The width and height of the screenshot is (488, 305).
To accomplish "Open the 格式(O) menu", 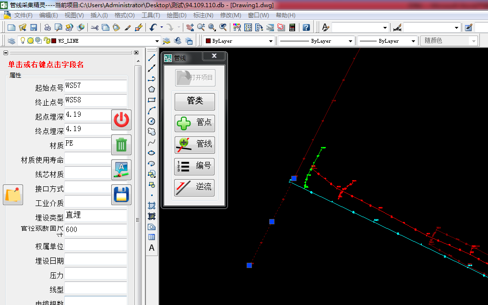I will (125, 15).
